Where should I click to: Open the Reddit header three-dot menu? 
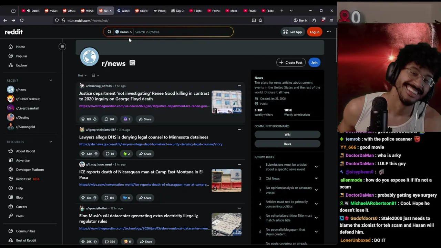[x=329, y=32]
